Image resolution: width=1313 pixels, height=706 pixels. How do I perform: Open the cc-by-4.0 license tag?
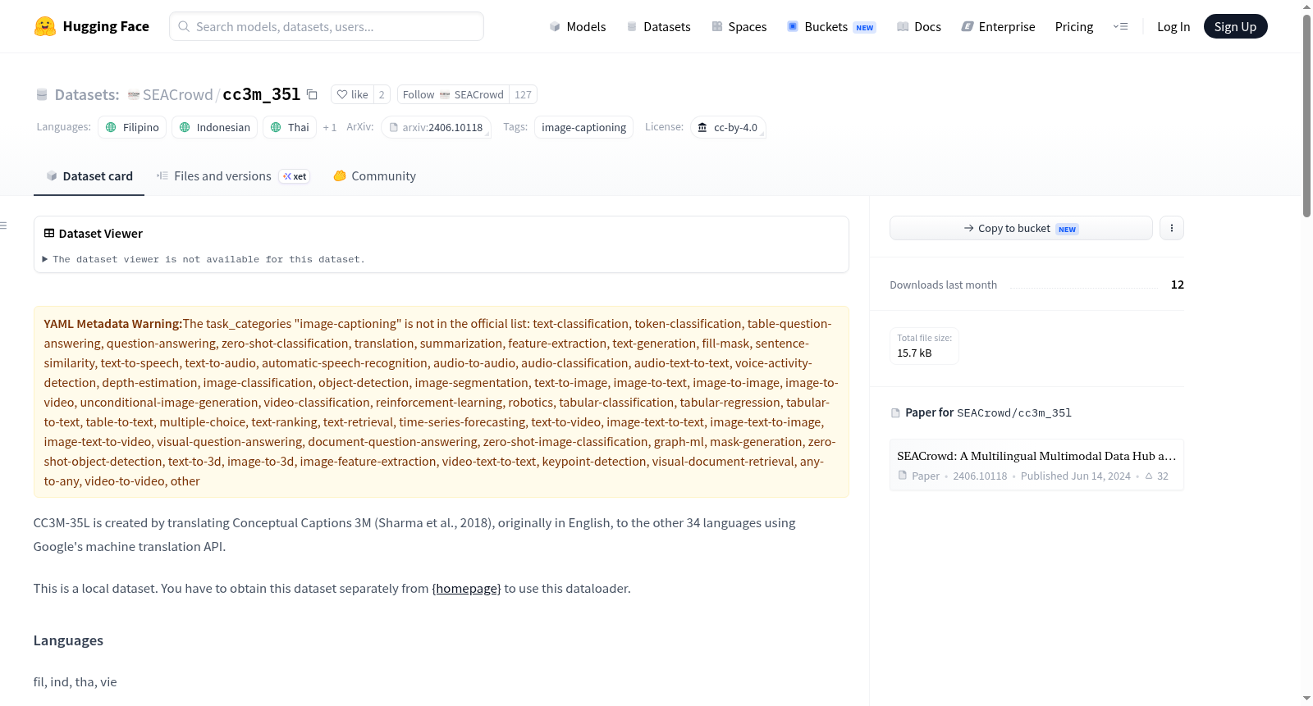tap(728, 127)
